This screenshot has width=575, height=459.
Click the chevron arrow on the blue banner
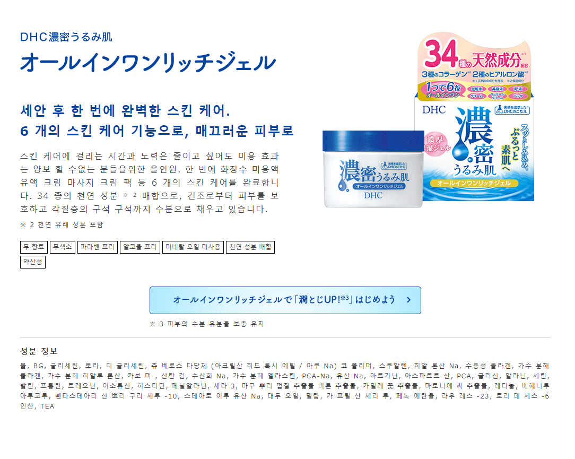(x=409, y=300)
